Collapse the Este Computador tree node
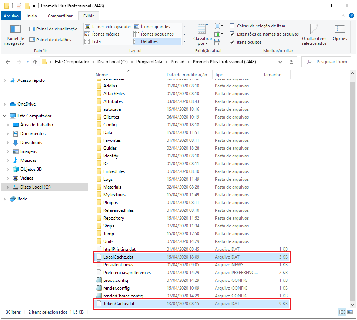This screenshot has width=357, height=320. pyautogui.click(x=4, y=116)
